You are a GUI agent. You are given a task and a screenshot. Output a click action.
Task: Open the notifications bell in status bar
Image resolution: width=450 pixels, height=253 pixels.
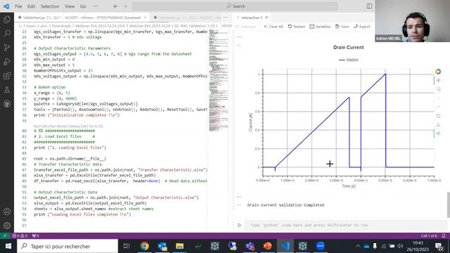coord(444,235)
